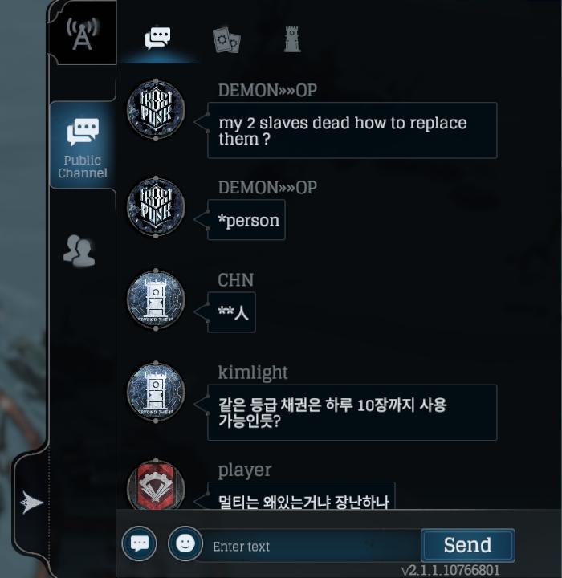Open kimlight's tower avatar
Viewport: 562px width, 578px height.
coord(156,392)
